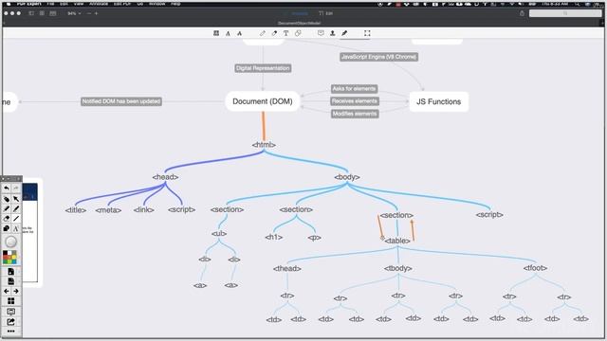Click the 'JavaScript Engine (V8 Chrome)' label

(x=379, y=57)
